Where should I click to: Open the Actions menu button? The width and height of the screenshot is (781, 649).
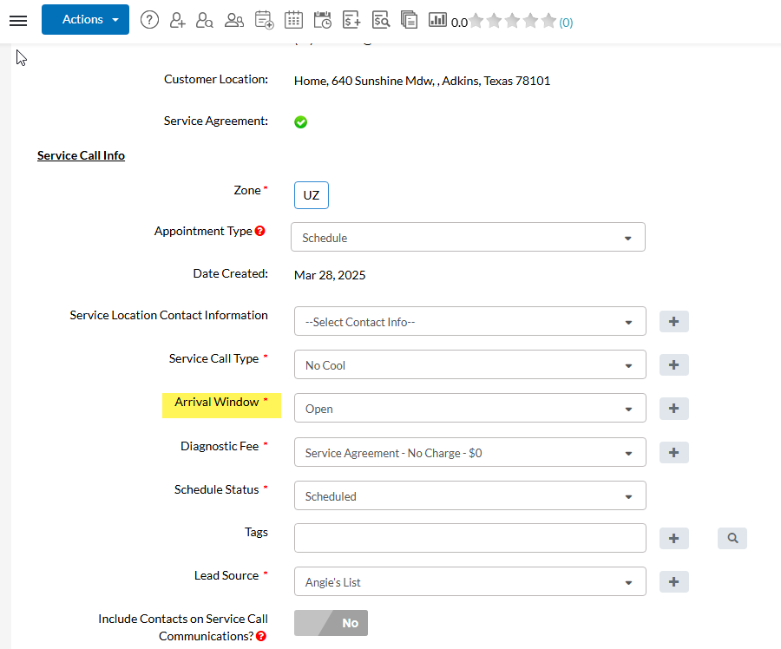[x=85, y=20]
